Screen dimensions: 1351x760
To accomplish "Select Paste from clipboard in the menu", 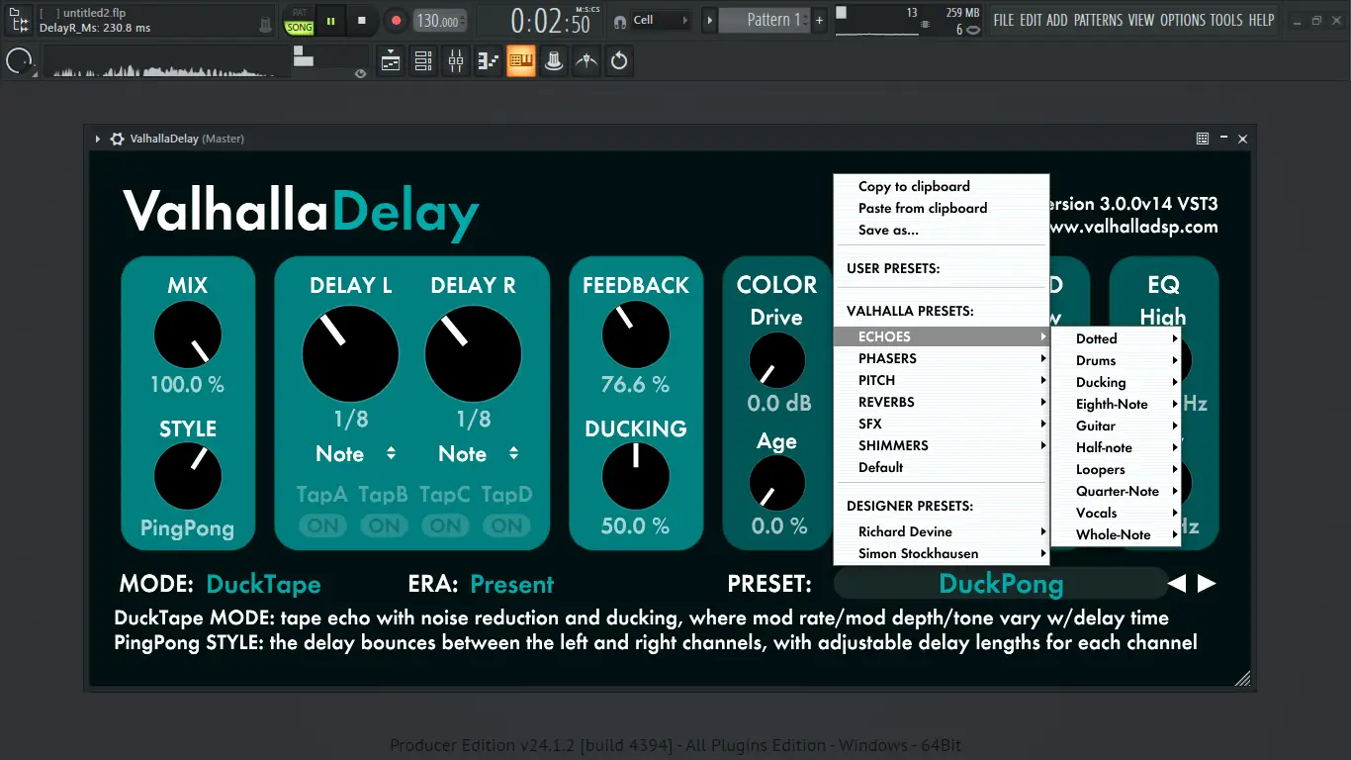I will pyautogui.click(x=921, y=208).
